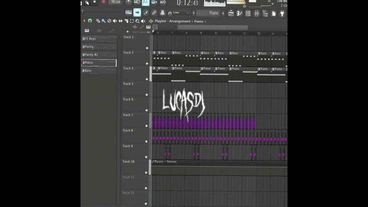
Task: Click green speaker icon before Playlist title
Action: (x=151, y=21)
